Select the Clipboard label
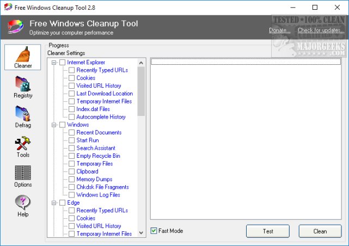The image size is (349, 246). pyautogui.click(x=87, y=171)
